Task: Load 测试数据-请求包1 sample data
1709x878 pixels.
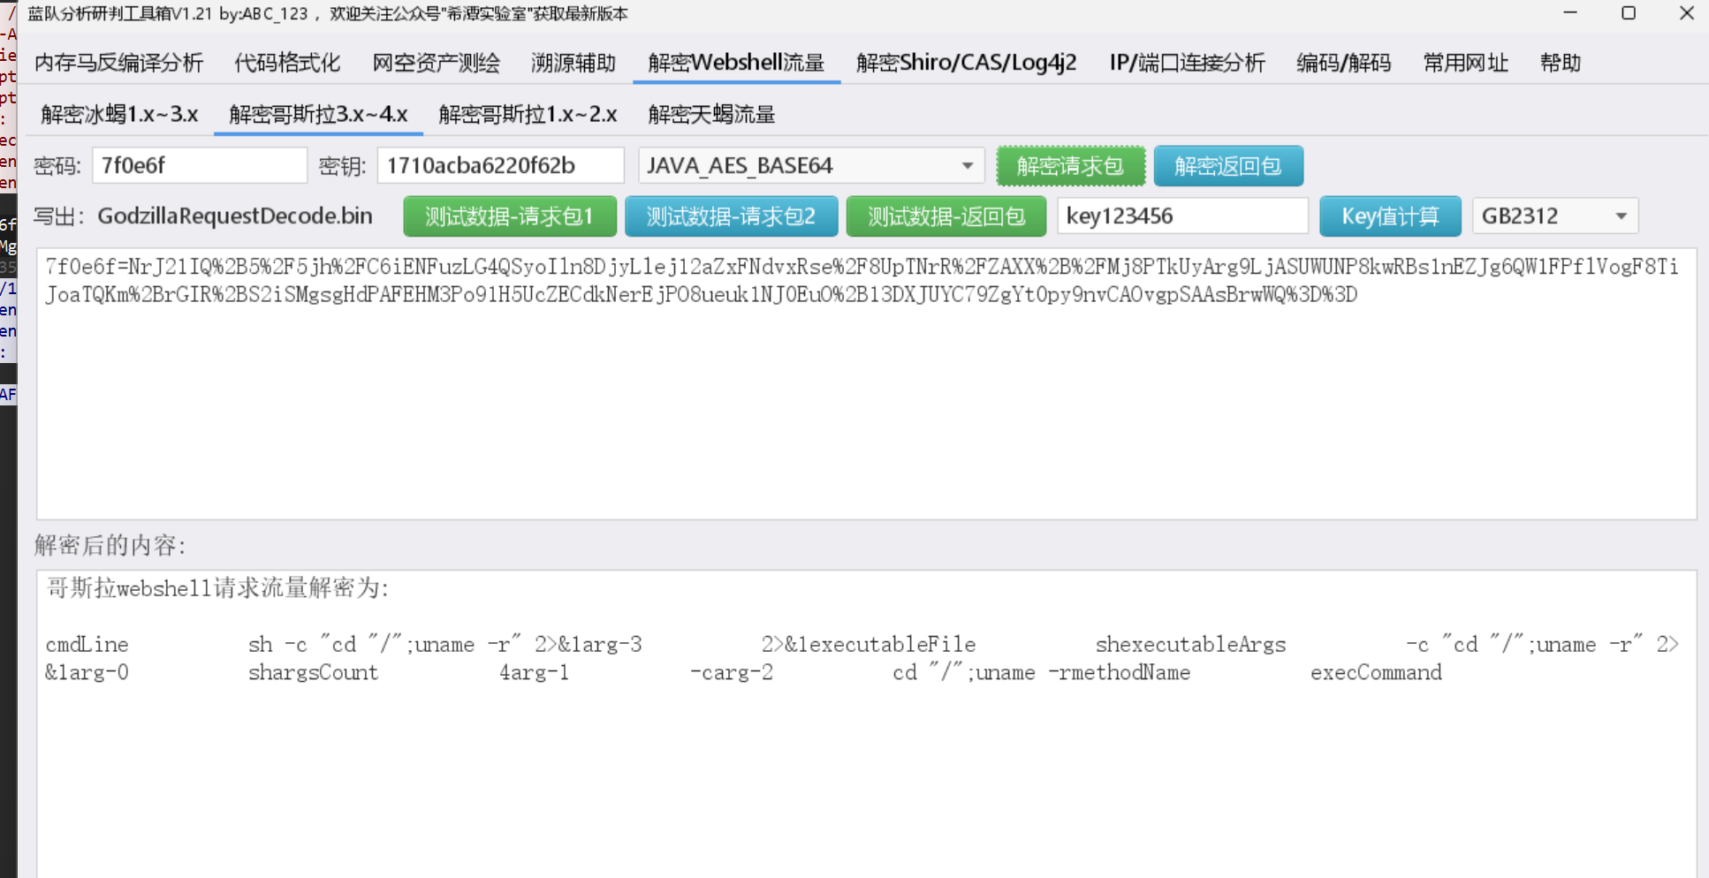Action: pyautogui.click(x=509, y=216)
